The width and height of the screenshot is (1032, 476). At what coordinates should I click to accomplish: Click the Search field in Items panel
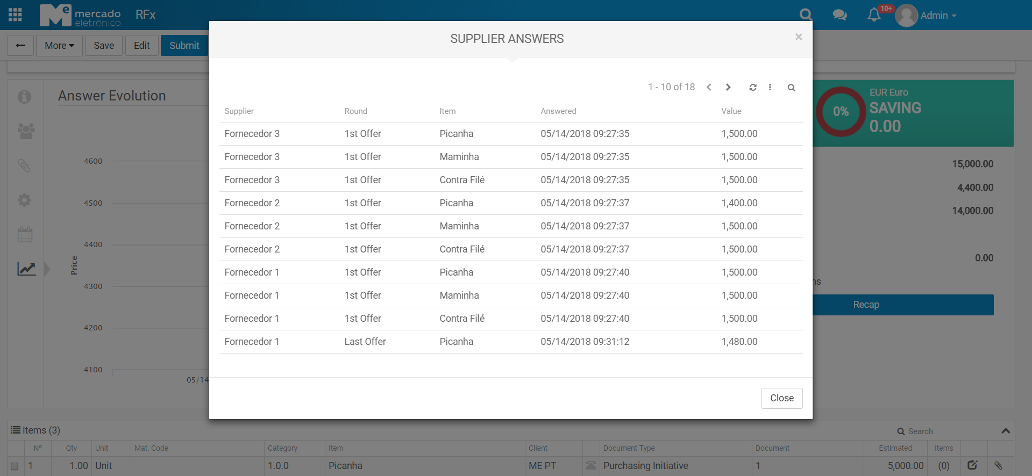(920, 431)
